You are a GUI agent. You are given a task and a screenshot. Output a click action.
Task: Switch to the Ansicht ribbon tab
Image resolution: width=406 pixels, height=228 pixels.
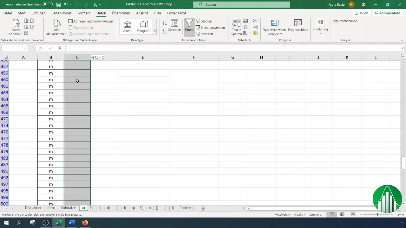pyautogui.click(x=142, y=13)
